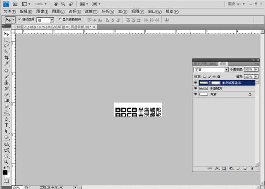Expand the 不透明度 opacity slider arrow
Screen dimensions: 265x189
(256, 70)
